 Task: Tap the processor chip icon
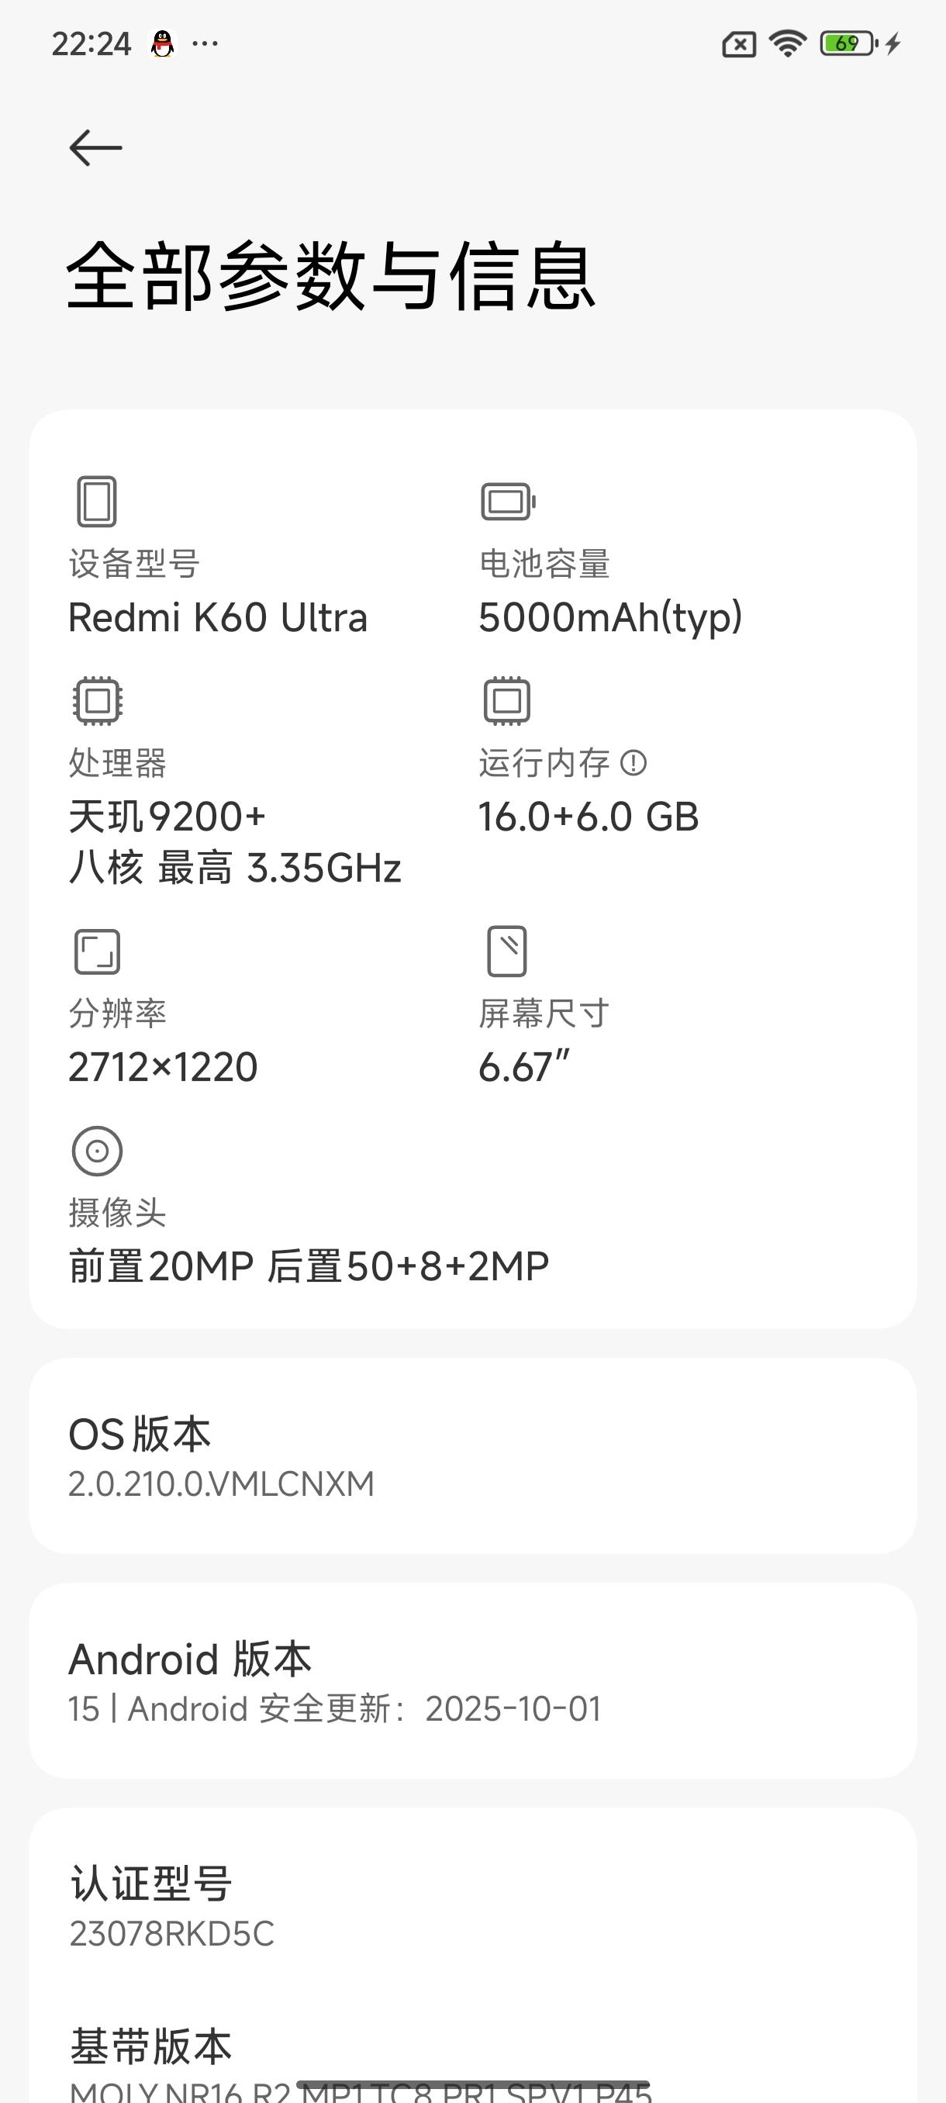(97, 700)
